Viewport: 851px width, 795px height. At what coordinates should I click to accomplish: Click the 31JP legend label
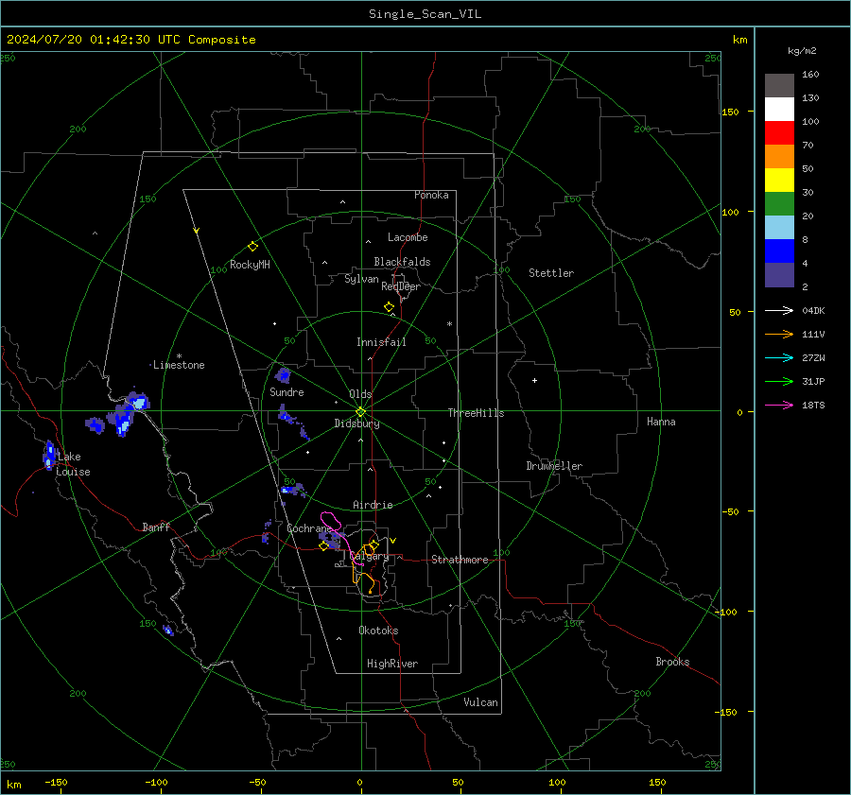pyautogui.click(x=813, y=382)
